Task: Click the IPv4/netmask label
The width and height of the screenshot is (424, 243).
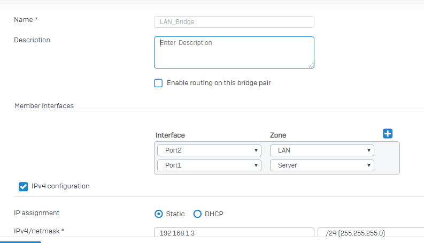Action: tap(39, 231)
